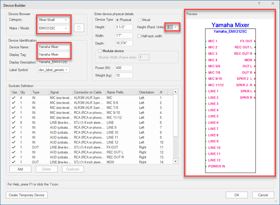Click the Signal column header
The height and width of the screenshot is (205, 280).
(x=61, y=92)
